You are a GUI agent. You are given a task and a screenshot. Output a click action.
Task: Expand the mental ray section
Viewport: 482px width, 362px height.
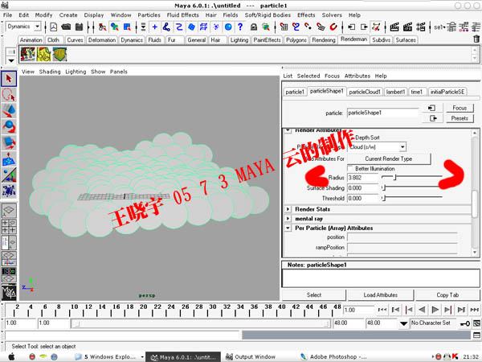pyautogui.click(x=288, y=219)
